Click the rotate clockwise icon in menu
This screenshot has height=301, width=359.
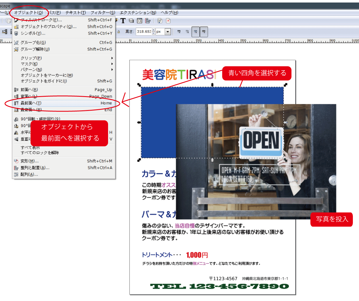(16, 119)
